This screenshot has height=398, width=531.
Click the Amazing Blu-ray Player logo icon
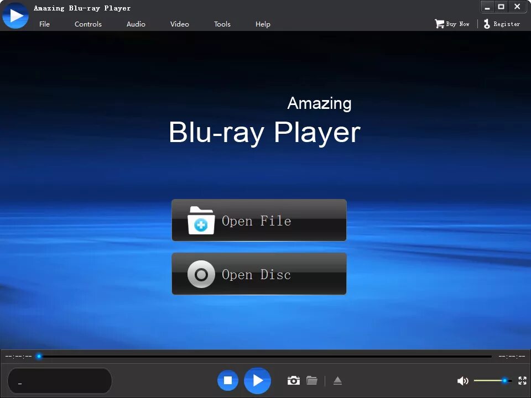(15, 15)
